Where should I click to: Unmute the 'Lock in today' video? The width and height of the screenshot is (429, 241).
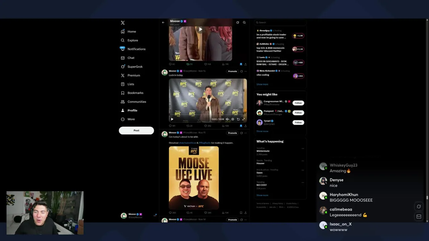coord(227,119)
